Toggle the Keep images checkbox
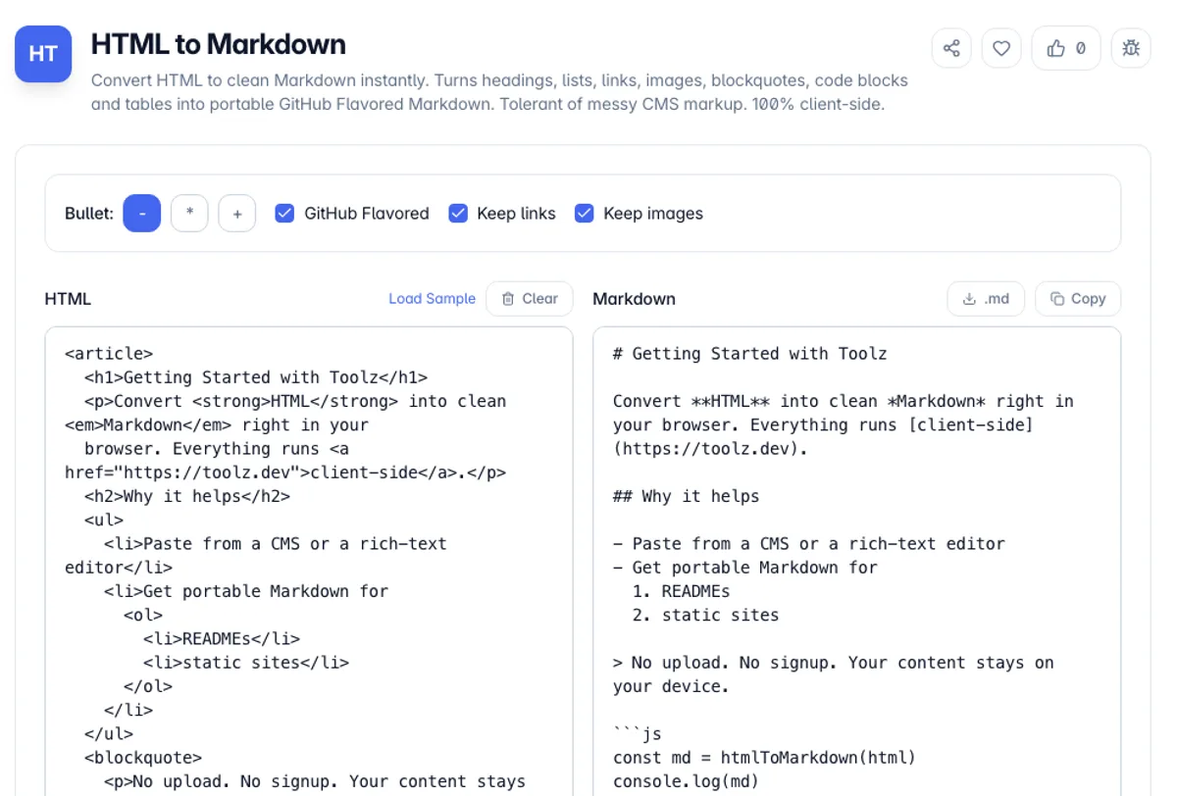Viewport: 1177px width, 796px height. [585, 213]
